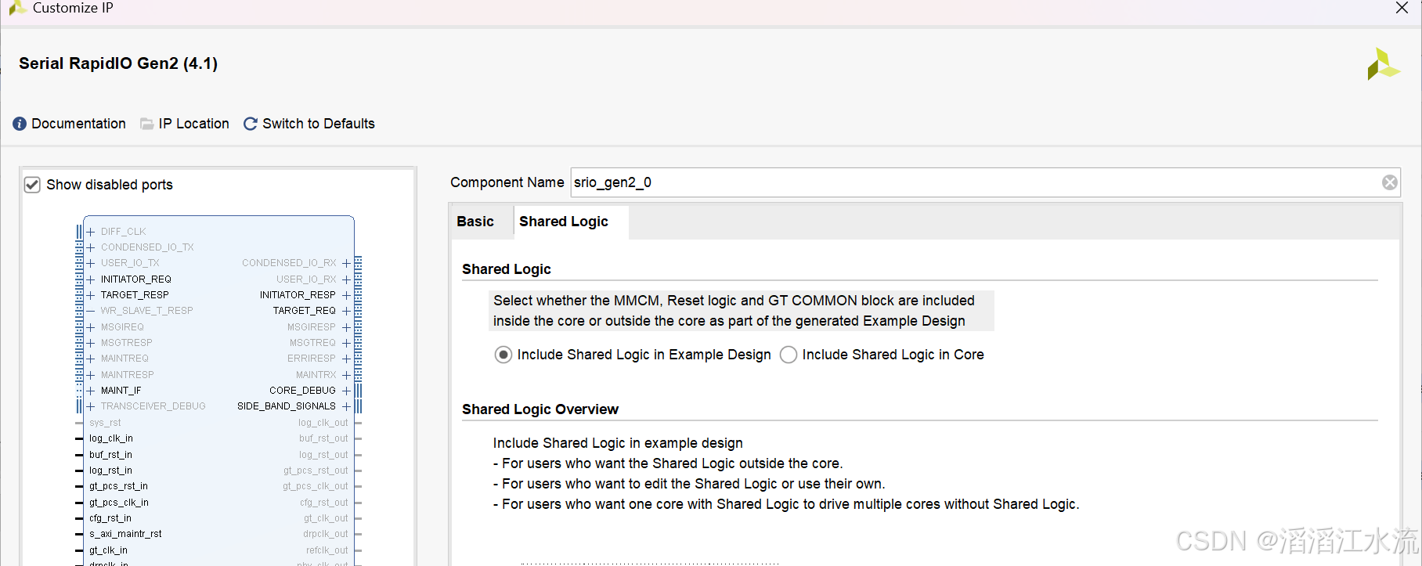Click the log_clk_out port label
1422x566 pixels.
(x=323, y=423)
